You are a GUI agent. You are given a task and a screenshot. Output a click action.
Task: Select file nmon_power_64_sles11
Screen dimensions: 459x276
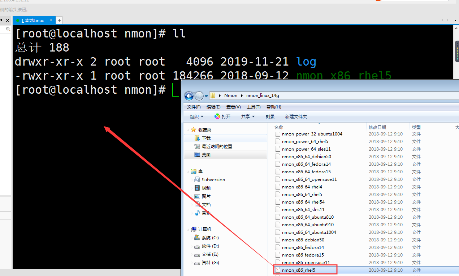pyautogui.click(x=306, y=149)
